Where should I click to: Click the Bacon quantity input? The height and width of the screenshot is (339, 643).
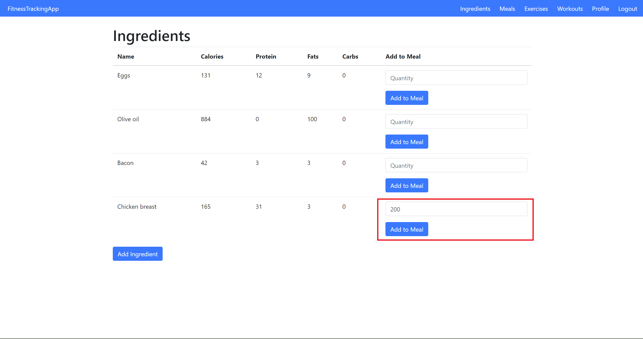tap(456, 165)
